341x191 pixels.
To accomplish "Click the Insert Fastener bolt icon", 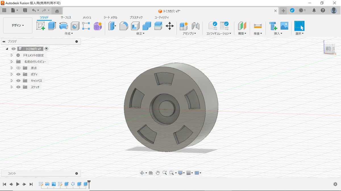I will tap(273, 26).
